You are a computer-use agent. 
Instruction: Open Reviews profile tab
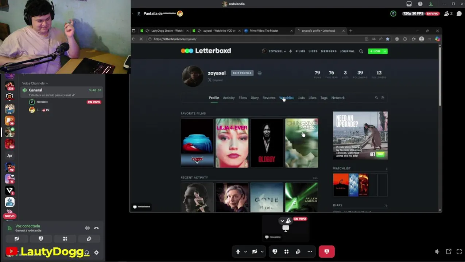(x=269, y=98)
